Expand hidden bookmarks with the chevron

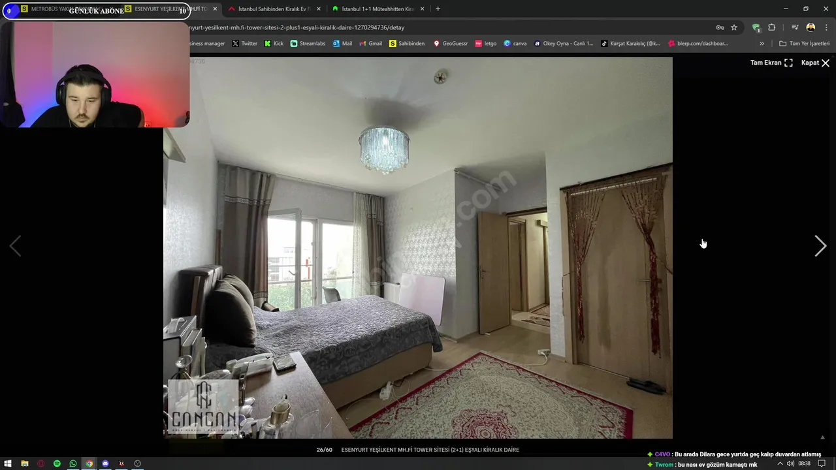(x=762, y=44)
